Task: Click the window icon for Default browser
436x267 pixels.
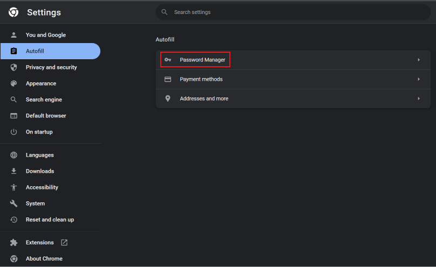Action: click(13, 116)
